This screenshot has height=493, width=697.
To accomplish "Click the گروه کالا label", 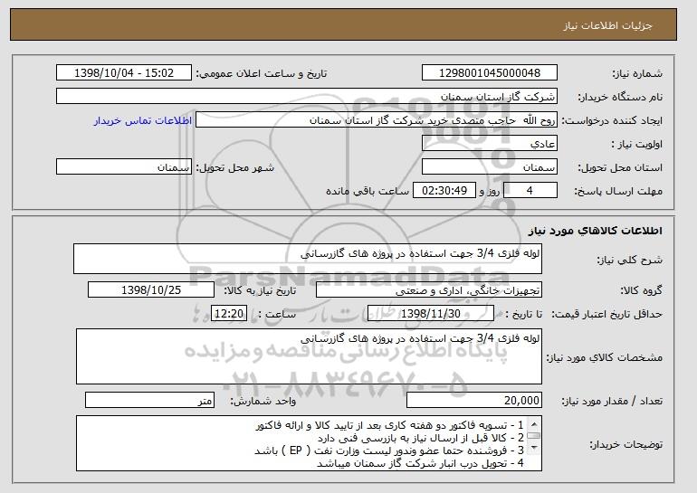I will click(641, 290).
